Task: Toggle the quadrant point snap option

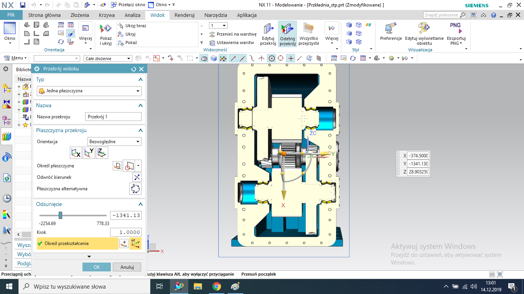Action: pos(281,58)
